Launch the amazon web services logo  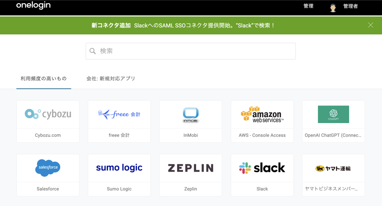coord(262,114)
